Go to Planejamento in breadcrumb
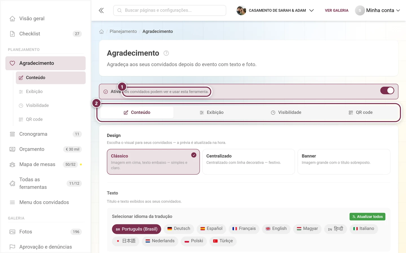Viewport: 406px width, 253px height. click(123, 31)
